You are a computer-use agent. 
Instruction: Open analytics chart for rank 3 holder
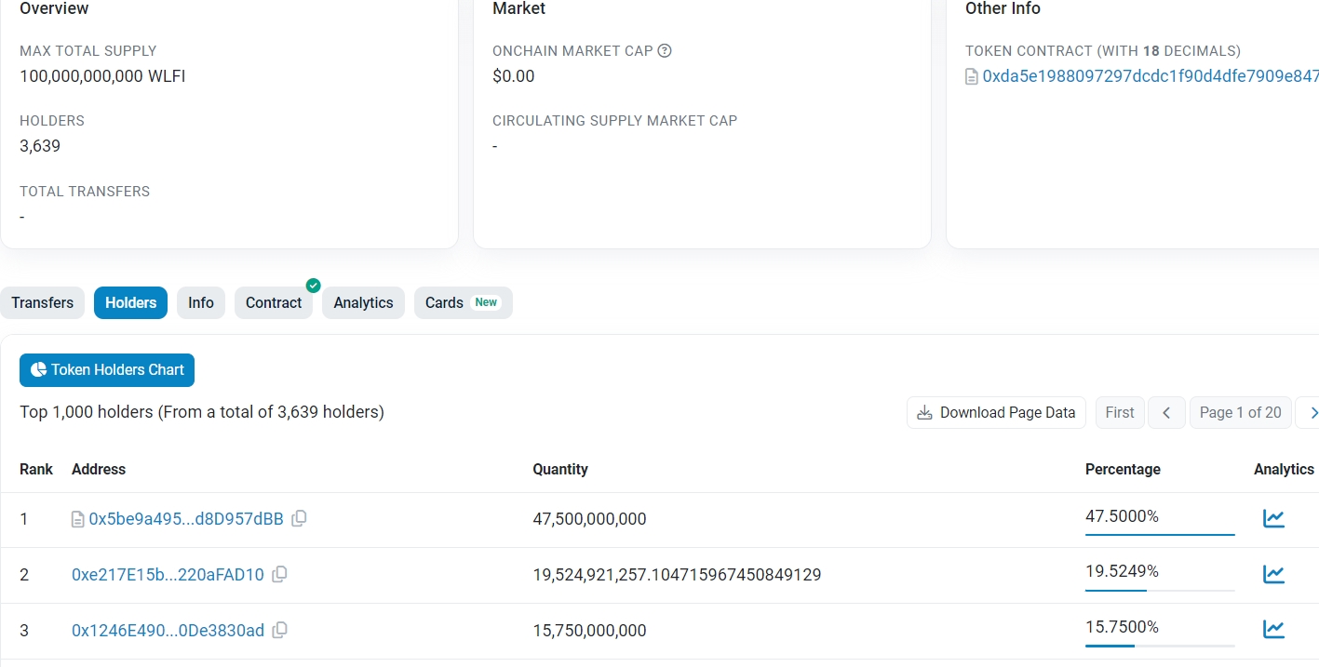click(x=1273, y=630)
